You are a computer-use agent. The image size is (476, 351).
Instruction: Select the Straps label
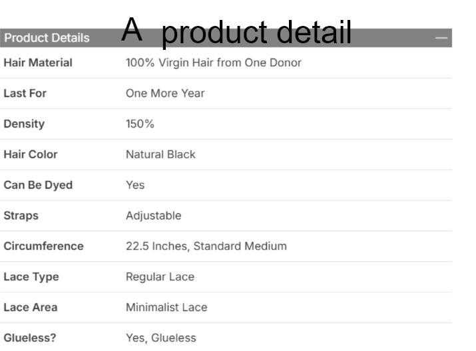pyautogui.click(x=21, y=215)
